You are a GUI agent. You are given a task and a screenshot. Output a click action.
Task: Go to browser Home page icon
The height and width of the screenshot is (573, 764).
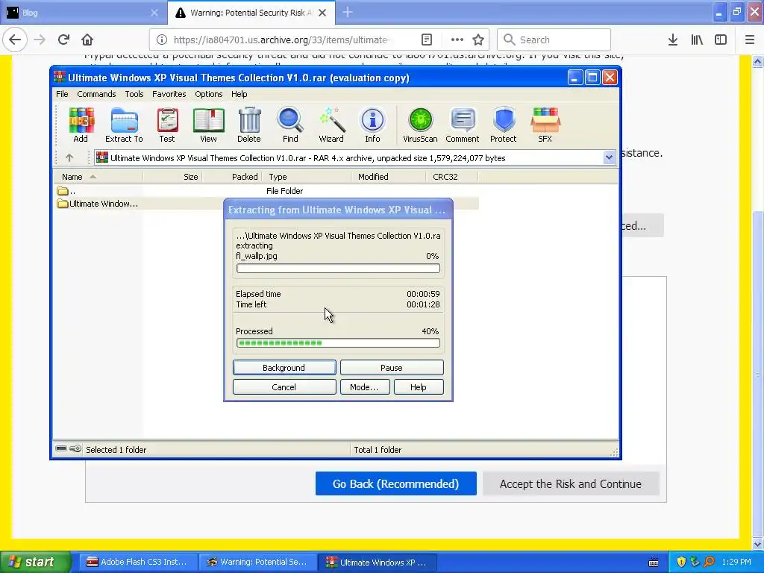click(87, 40)
